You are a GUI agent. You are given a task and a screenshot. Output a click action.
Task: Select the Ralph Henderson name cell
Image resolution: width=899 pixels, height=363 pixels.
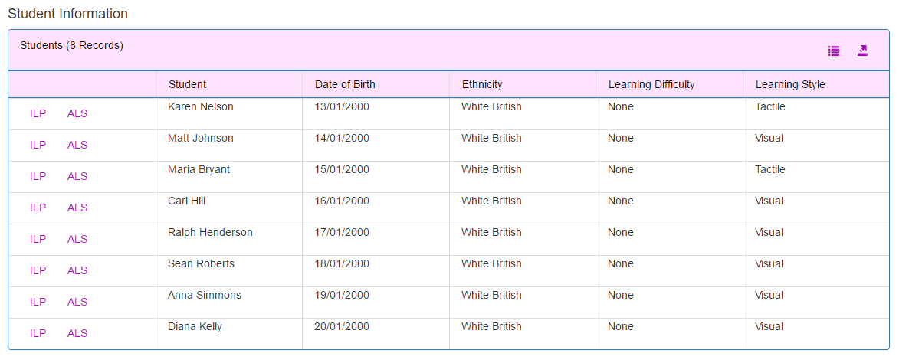[x=228, y=240]
